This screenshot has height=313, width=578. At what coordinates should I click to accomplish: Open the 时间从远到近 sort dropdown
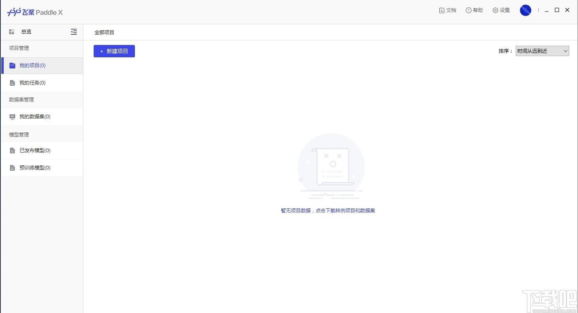click(x=543, y=51)
